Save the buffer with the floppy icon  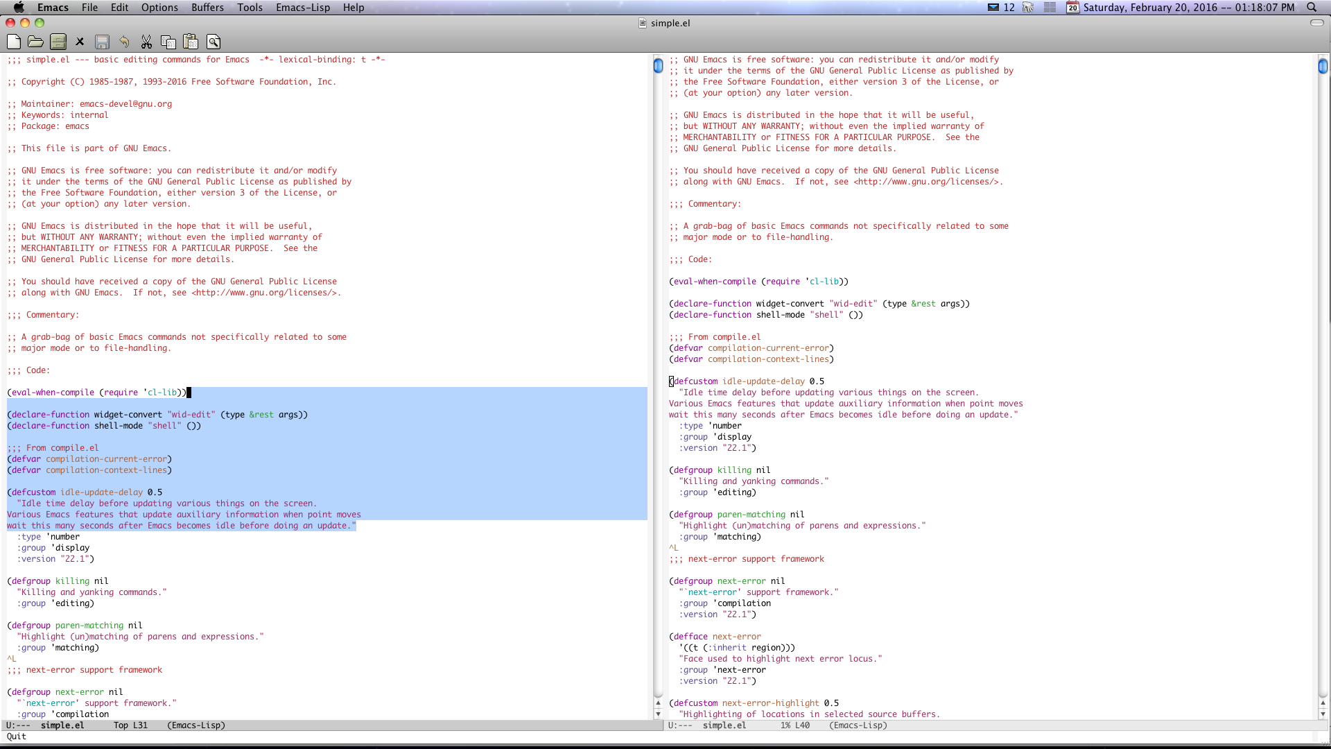pos(102,42)
